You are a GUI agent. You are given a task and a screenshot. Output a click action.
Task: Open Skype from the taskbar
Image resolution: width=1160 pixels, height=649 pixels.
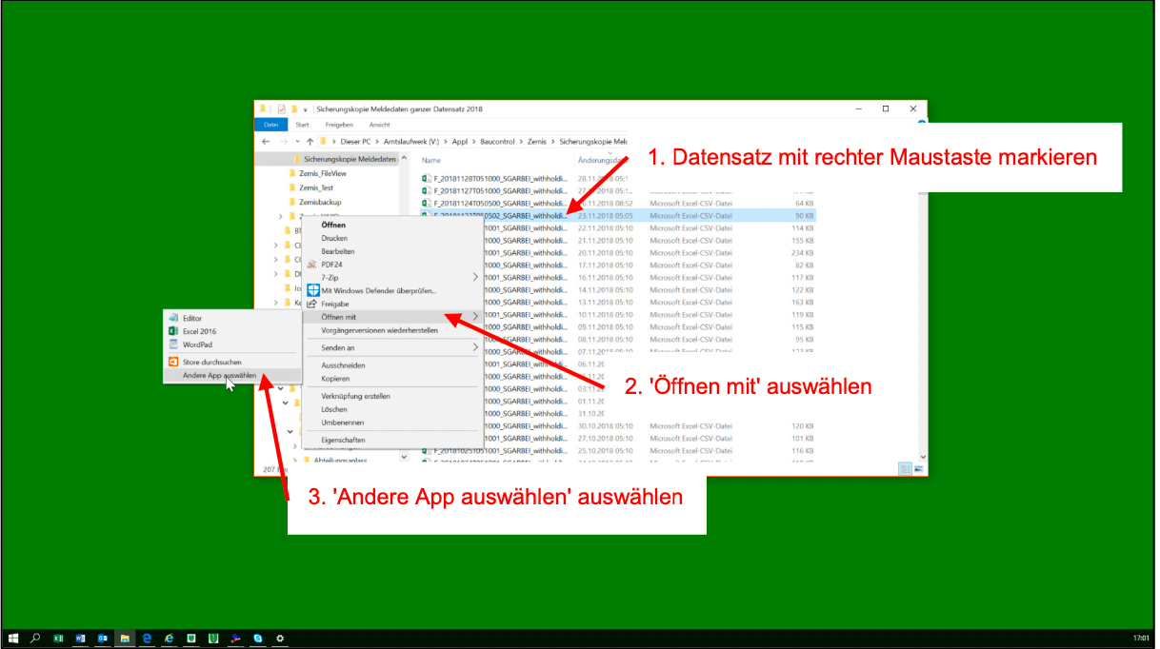pyautogui.click(x=259, y=639)
